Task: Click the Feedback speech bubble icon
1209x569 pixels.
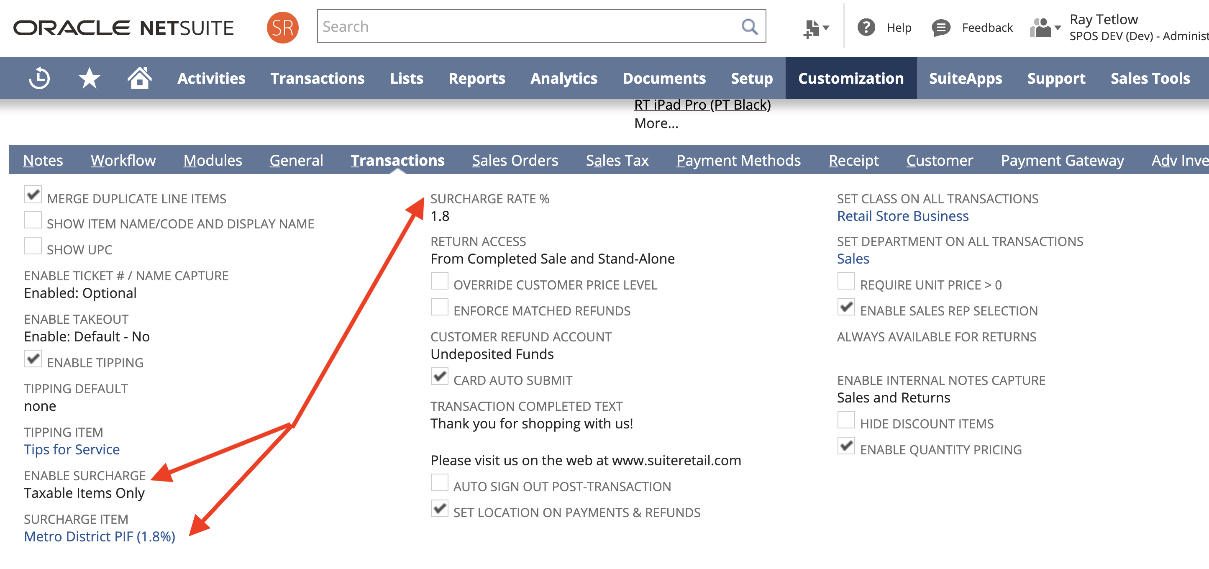Action: coord(940,28)
